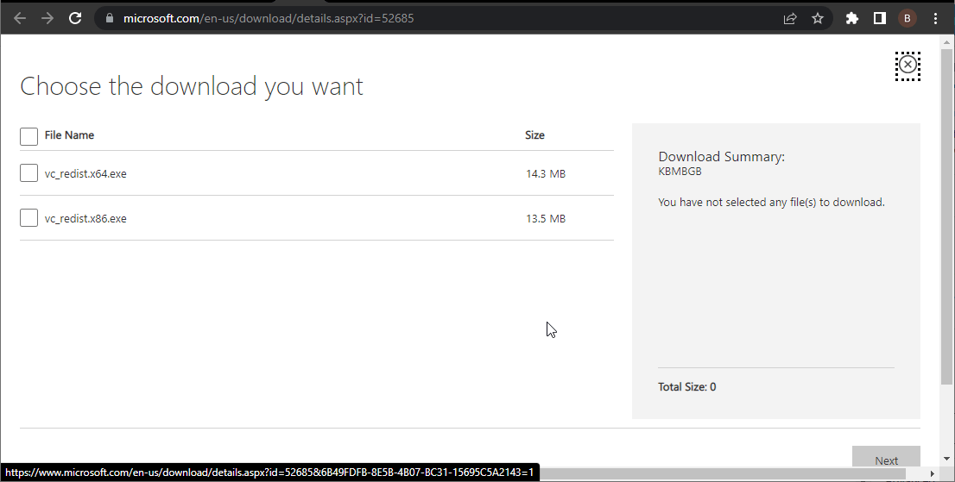
Task: Click the Size column header
Action: pos(534,135)
